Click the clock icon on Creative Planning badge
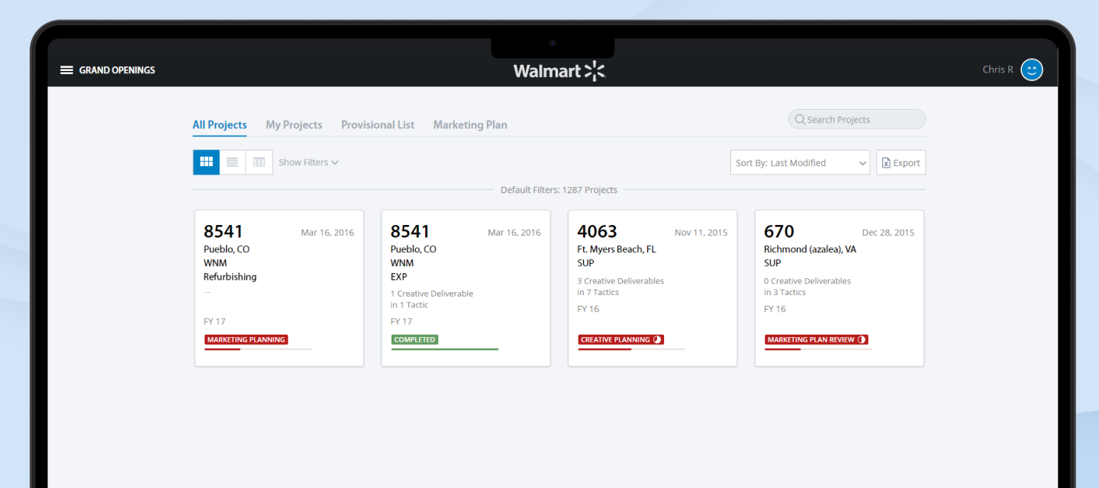The image size is (1099, 488). click(x=657, y=340)
